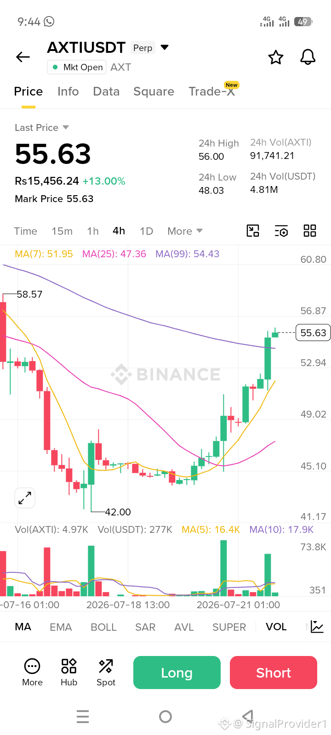Tap the Mark Price 55.63 text

(x=54, y=198)
